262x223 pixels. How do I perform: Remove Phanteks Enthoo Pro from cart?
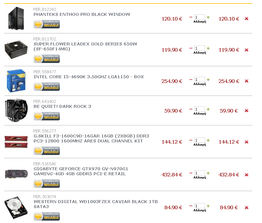[x=247, y=18]
